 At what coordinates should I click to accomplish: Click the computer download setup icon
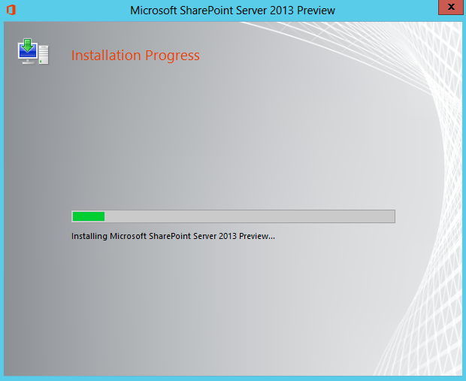pos(33,51)
